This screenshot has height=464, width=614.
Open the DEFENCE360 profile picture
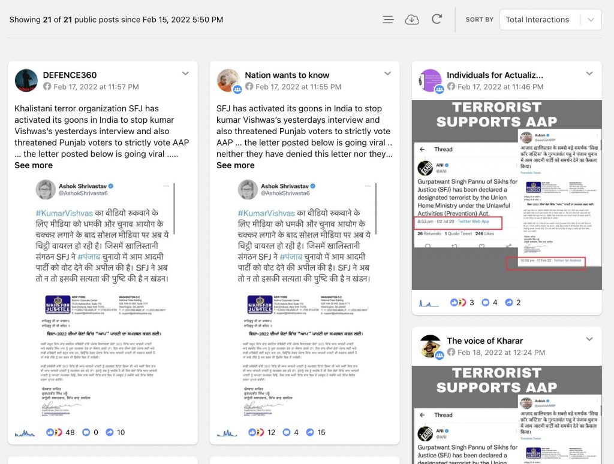(x=26, y=80)
